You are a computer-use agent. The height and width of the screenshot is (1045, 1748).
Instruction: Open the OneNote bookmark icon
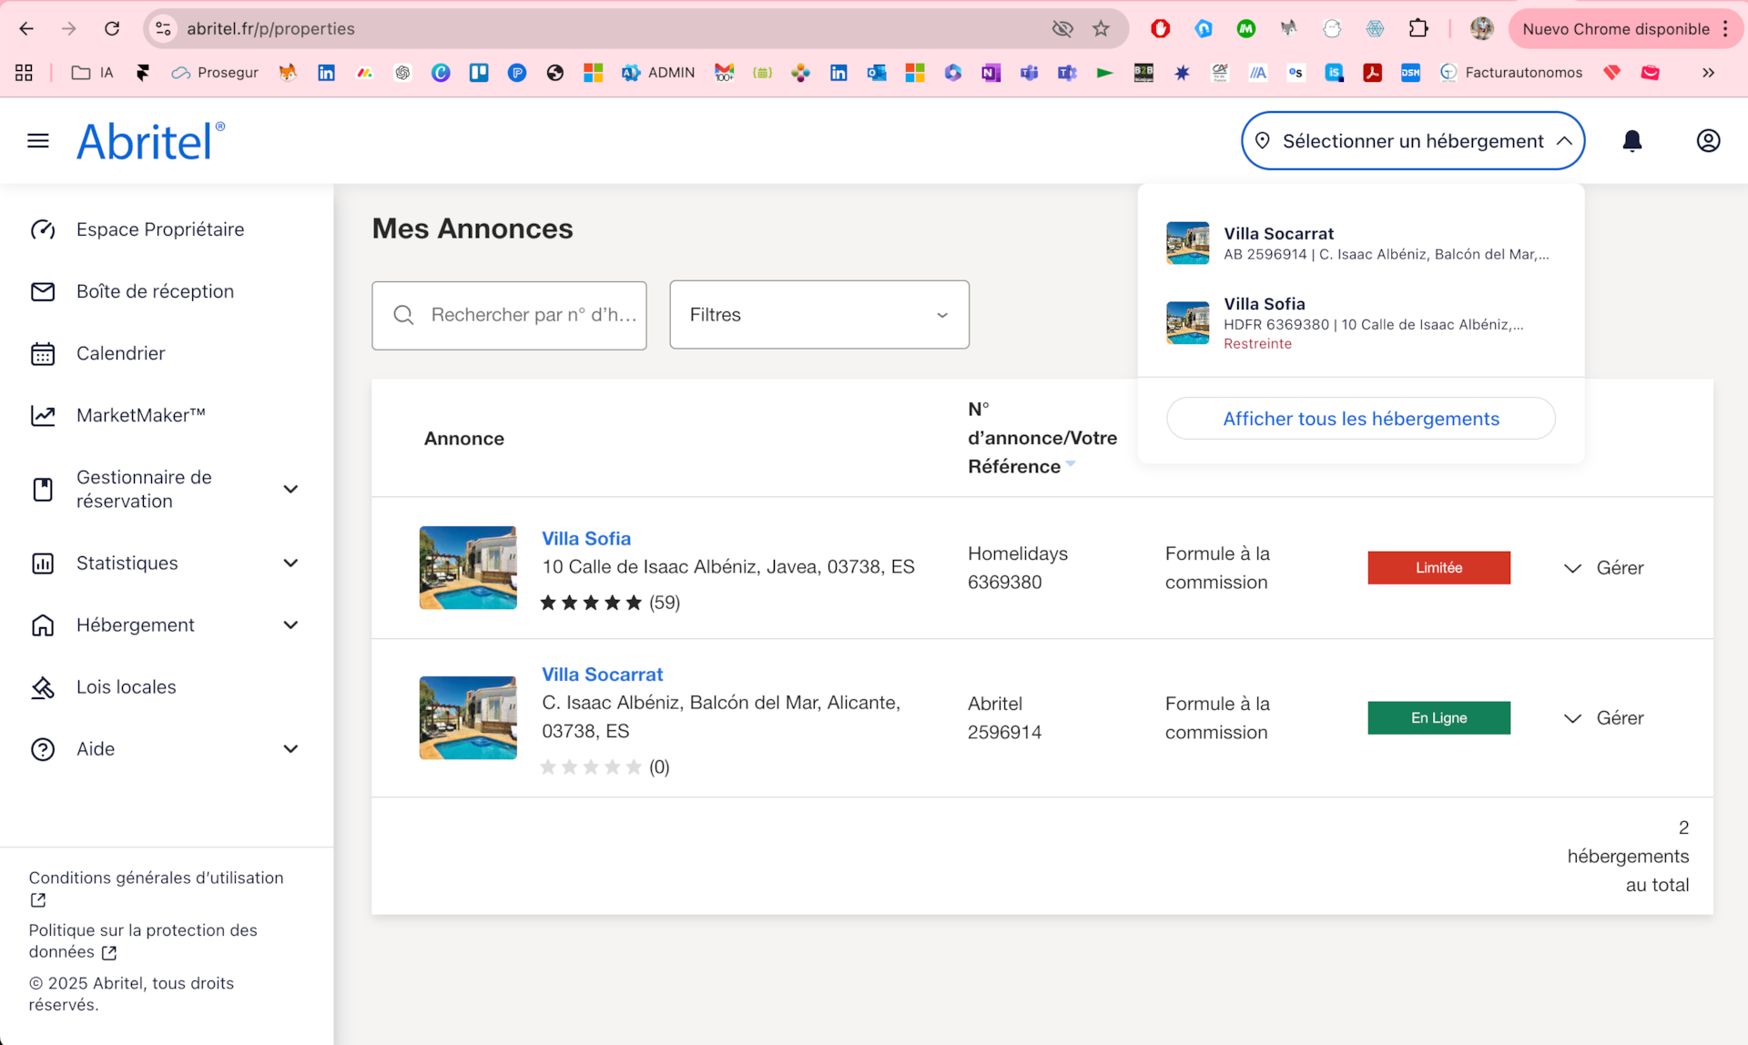[x=991, y=73]
